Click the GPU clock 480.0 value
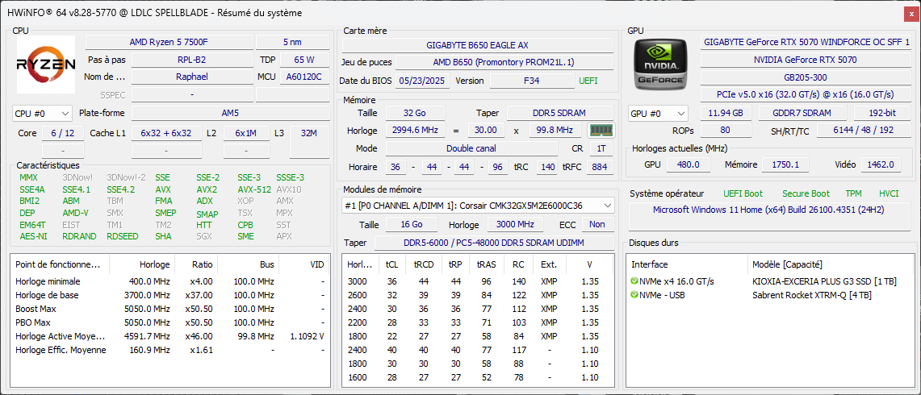 [x=689, y=165]
